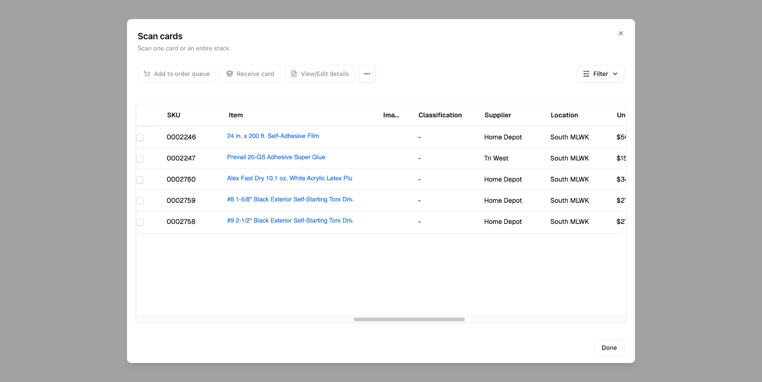This screenshot has height=382, width=762.
Task: Expand the Filter dropdown
Action: (x=600, y=74)
